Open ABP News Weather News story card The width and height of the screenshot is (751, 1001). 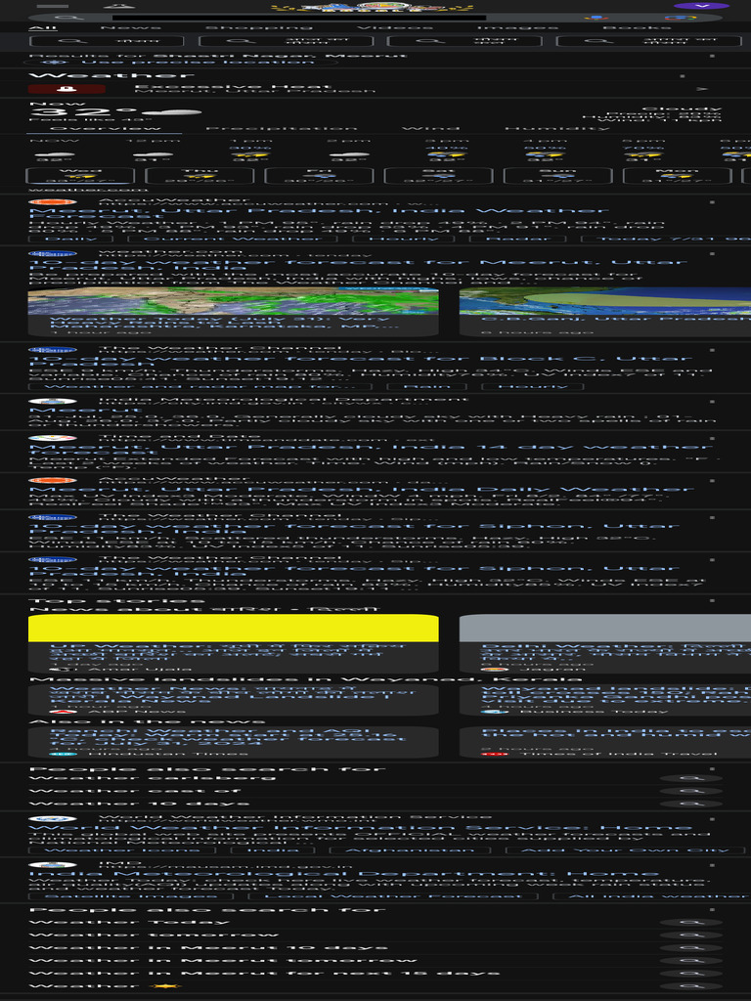click(x=233, y=700)
